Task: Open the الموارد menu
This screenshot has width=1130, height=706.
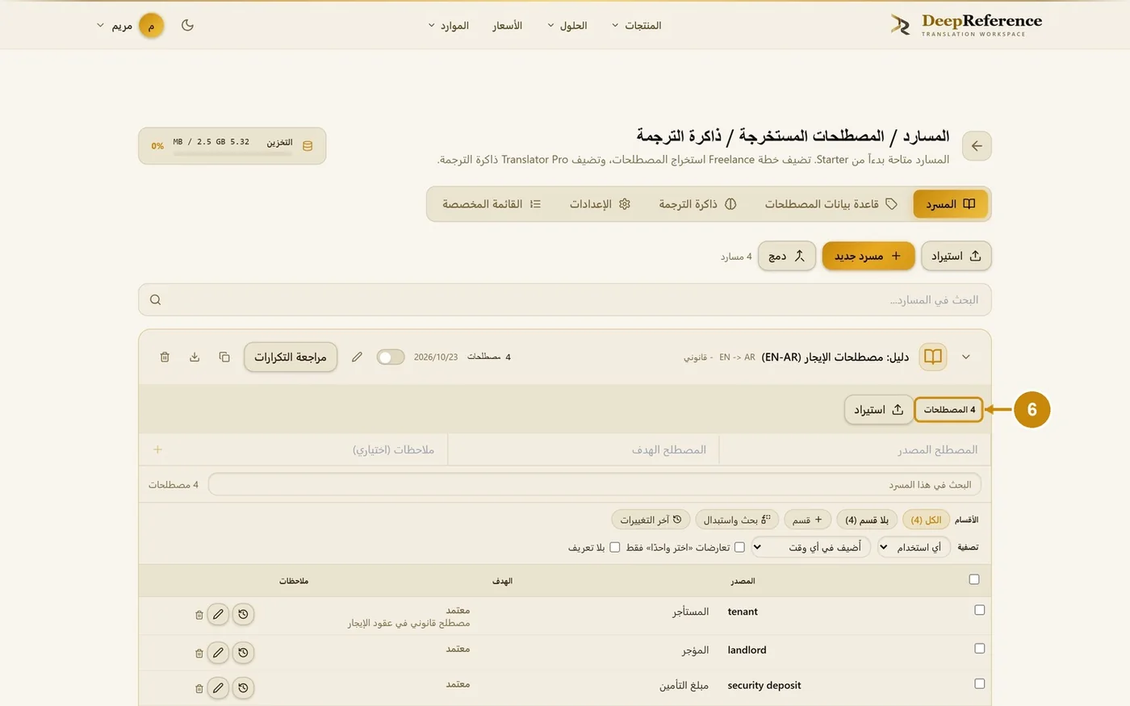Action: tap(449, 25)
